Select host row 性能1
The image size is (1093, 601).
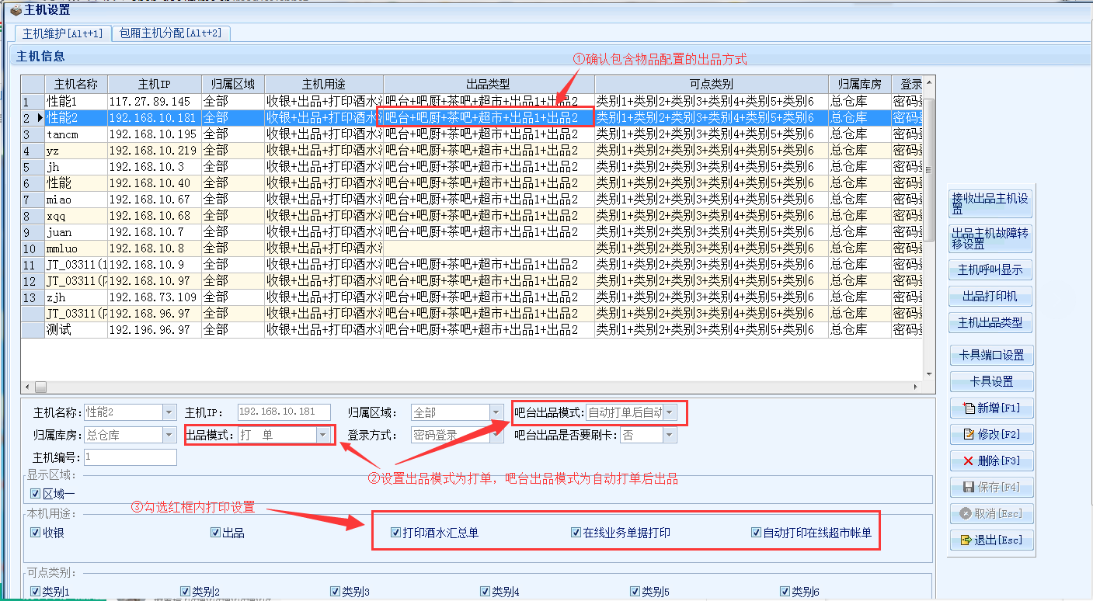(472, 101)
